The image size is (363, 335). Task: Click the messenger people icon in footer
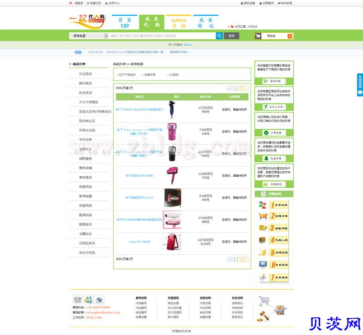tap(88, 299)
